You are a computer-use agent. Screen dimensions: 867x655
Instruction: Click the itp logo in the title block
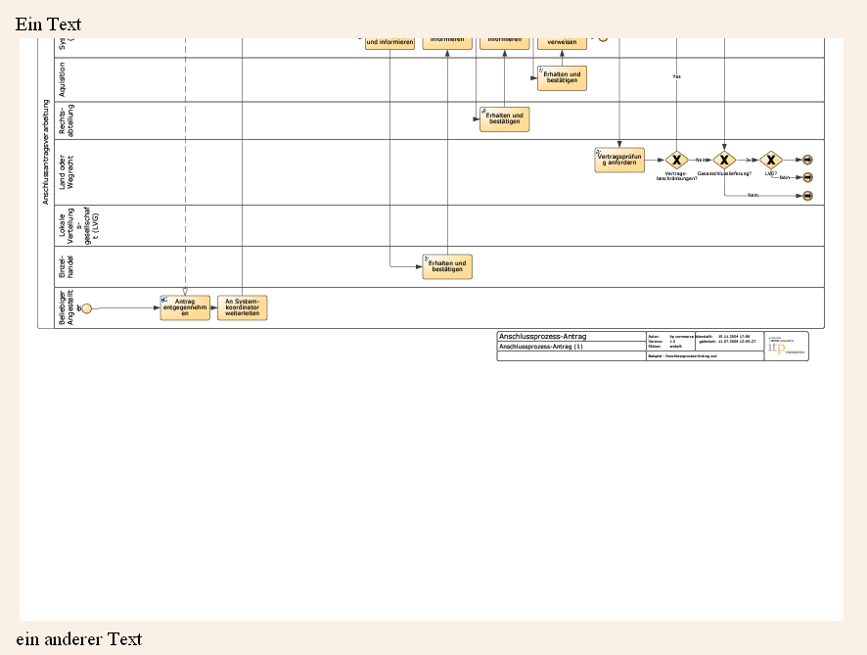787,347
